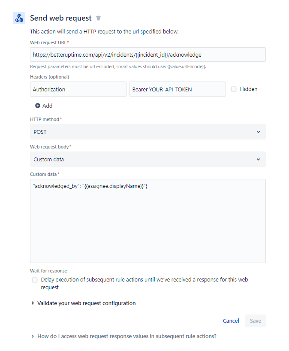The width and height of the screenshot is (289, 351).
Task: Open the Web request body dropdown
Action: click(x=148, y=159)
